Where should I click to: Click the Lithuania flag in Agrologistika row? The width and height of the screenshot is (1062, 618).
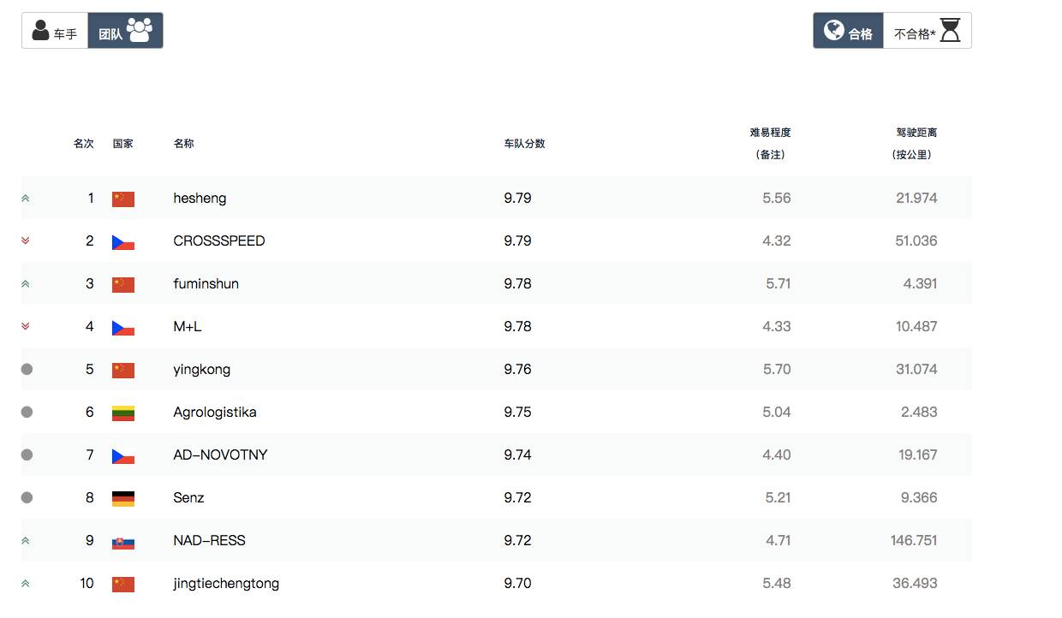[x=123, y=413]
